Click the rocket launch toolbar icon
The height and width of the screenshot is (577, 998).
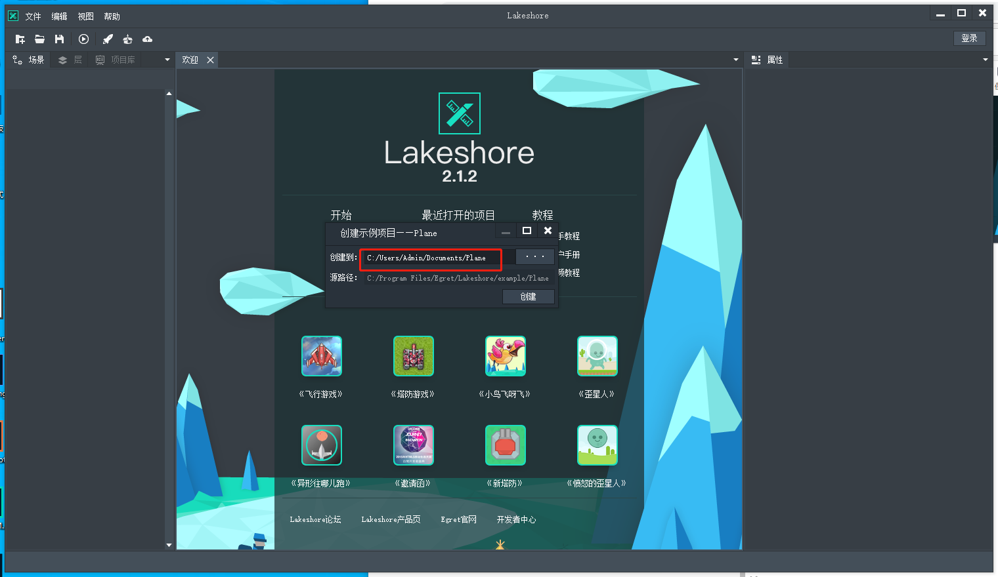click(x=108, y=39)
